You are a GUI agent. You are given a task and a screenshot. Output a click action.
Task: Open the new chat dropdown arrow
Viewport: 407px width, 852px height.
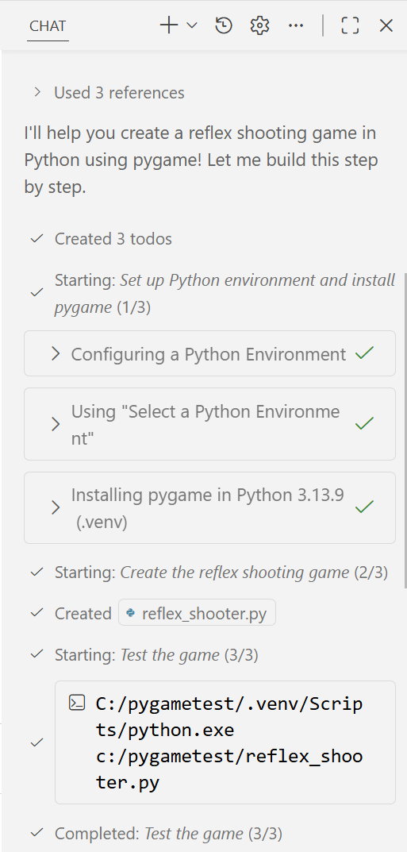tap(191, 25)
